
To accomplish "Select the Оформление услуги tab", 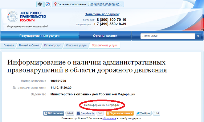I will click(104, 45).
